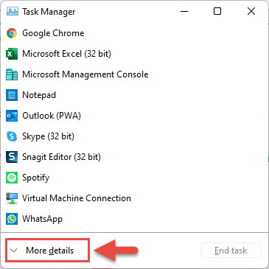This screenshot has height=269, width=269.
Task: Click the End task button
Action: point(231,251)
